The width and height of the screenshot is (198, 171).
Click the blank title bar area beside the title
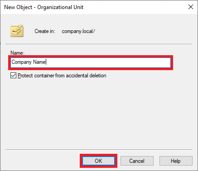coord(135,7)
